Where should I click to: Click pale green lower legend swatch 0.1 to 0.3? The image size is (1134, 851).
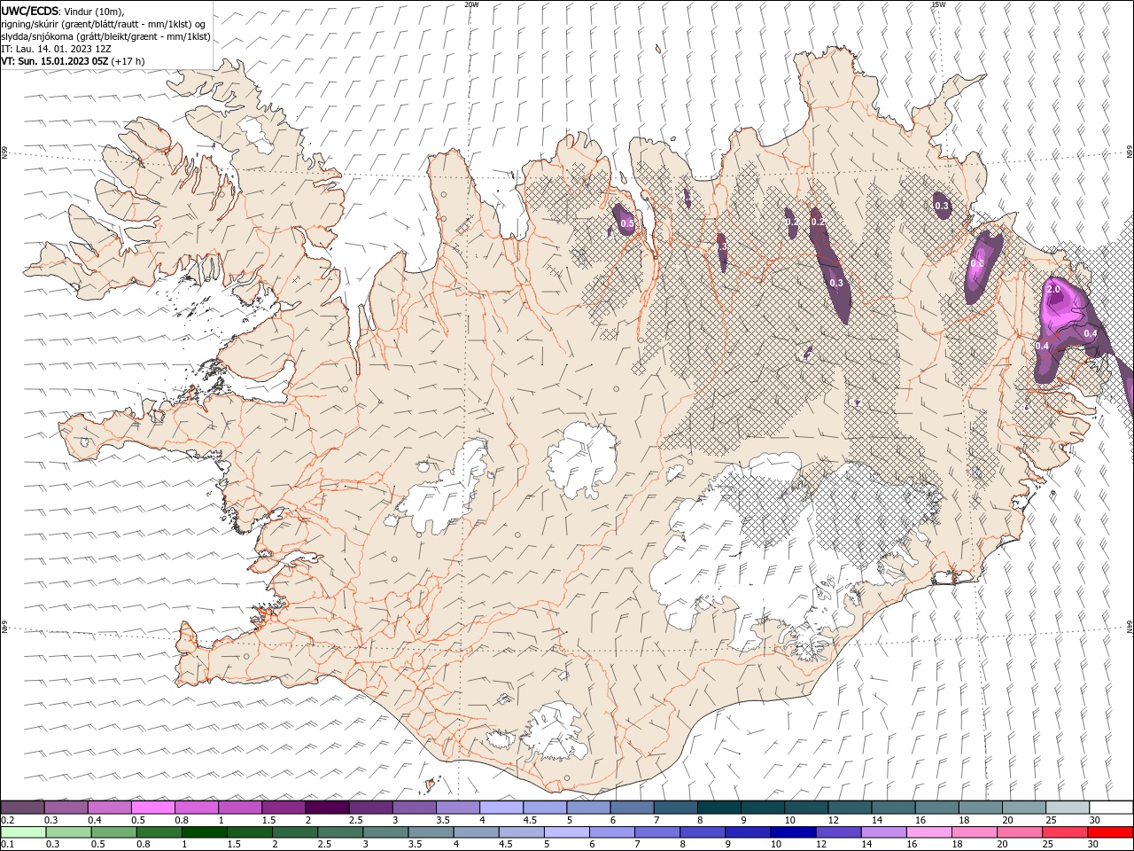[x=23, y=832]
